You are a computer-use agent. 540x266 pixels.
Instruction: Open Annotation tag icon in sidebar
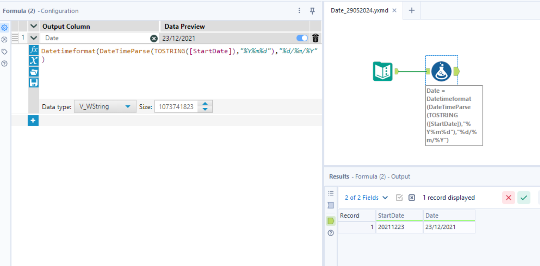(x=4, y=52)
